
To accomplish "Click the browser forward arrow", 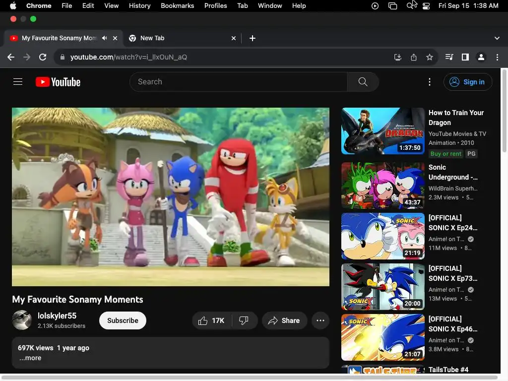I will pos(27,57).
